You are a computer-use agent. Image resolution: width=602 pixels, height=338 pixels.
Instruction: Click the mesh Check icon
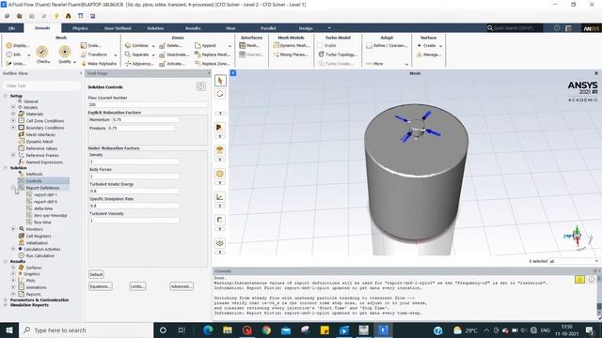(x=41, y=52)
